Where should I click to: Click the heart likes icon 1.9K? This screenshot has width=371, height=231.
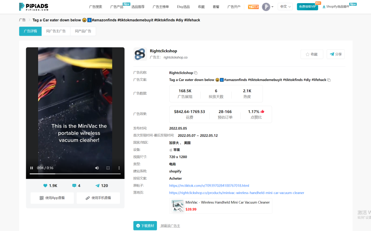coord(45,186)
